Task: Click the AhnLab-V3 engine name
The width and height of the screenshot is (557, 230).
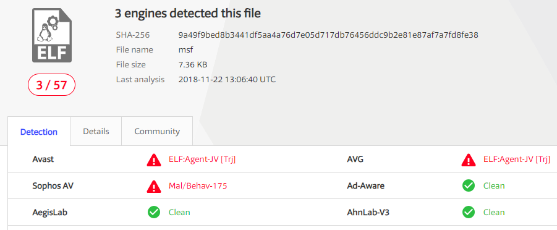Action: 366,212
